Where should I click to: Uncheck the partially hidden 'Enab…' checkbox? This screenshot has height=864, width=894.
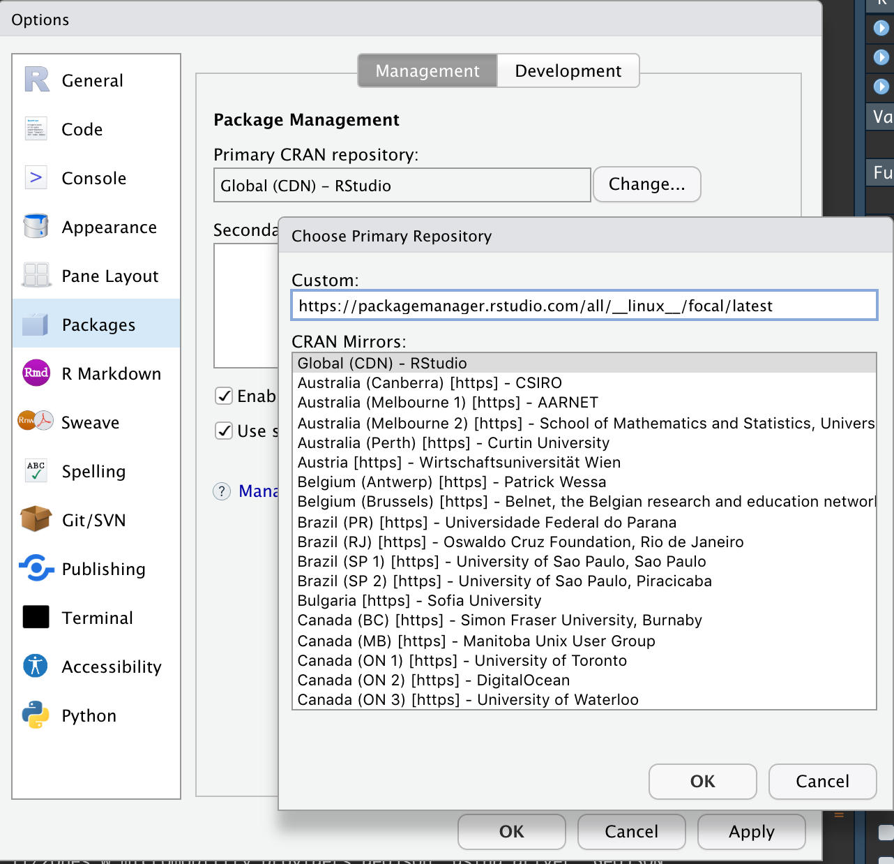(x=224, y=396)
